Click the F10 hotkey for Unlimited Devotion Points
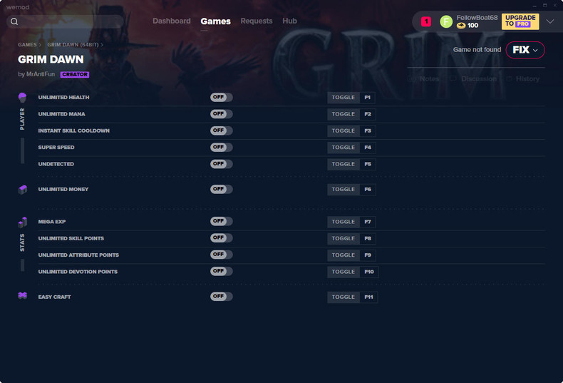Viewport: 563px width, 383px height. [x=368, y=272]
